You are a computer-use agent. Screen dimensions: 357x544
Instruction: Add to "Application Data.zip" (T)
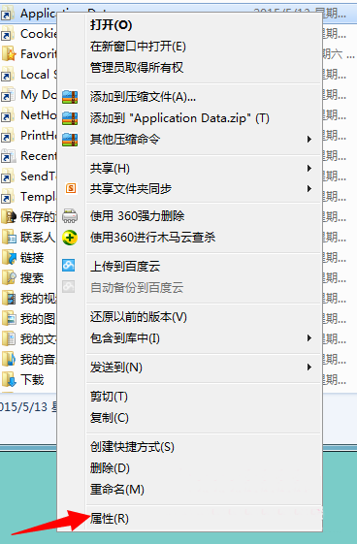[x=179, y=118]
